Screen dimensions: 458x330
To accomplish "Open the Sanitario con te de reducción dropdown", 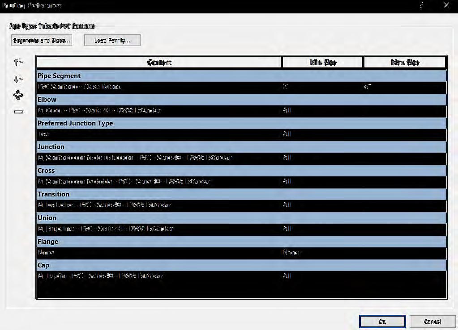I will click(159, 158).
